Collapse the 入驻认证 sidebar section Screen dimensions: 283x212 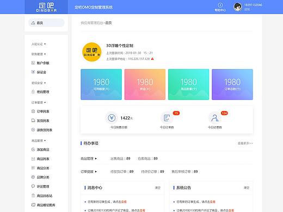tap(39, 44)
